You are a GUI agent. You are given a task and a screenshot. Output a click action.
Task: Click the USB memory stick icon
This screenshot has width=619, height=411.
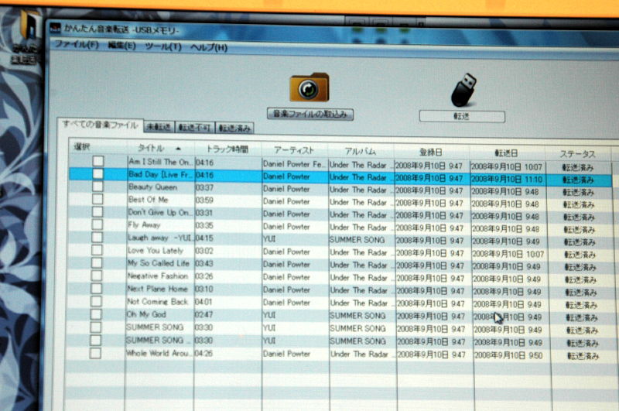pos(463,91)
